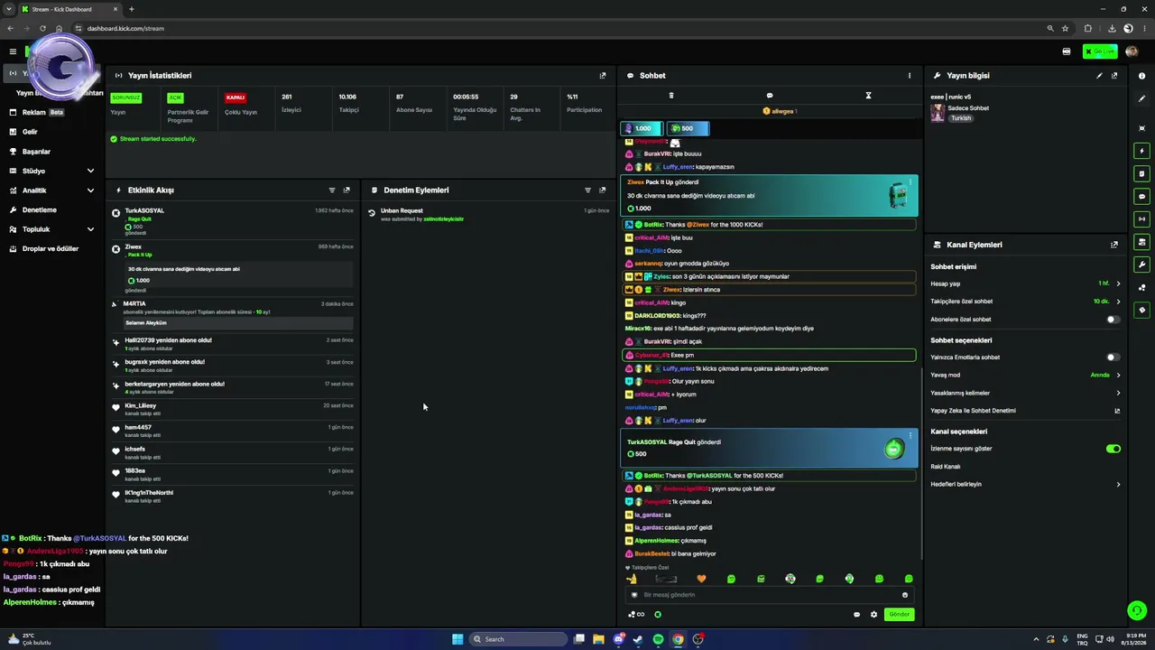Toggle Abonelere özel sohbet switch
Image resolution: width=1155 pixels, height=650 pixels.
click(1113, 320)
